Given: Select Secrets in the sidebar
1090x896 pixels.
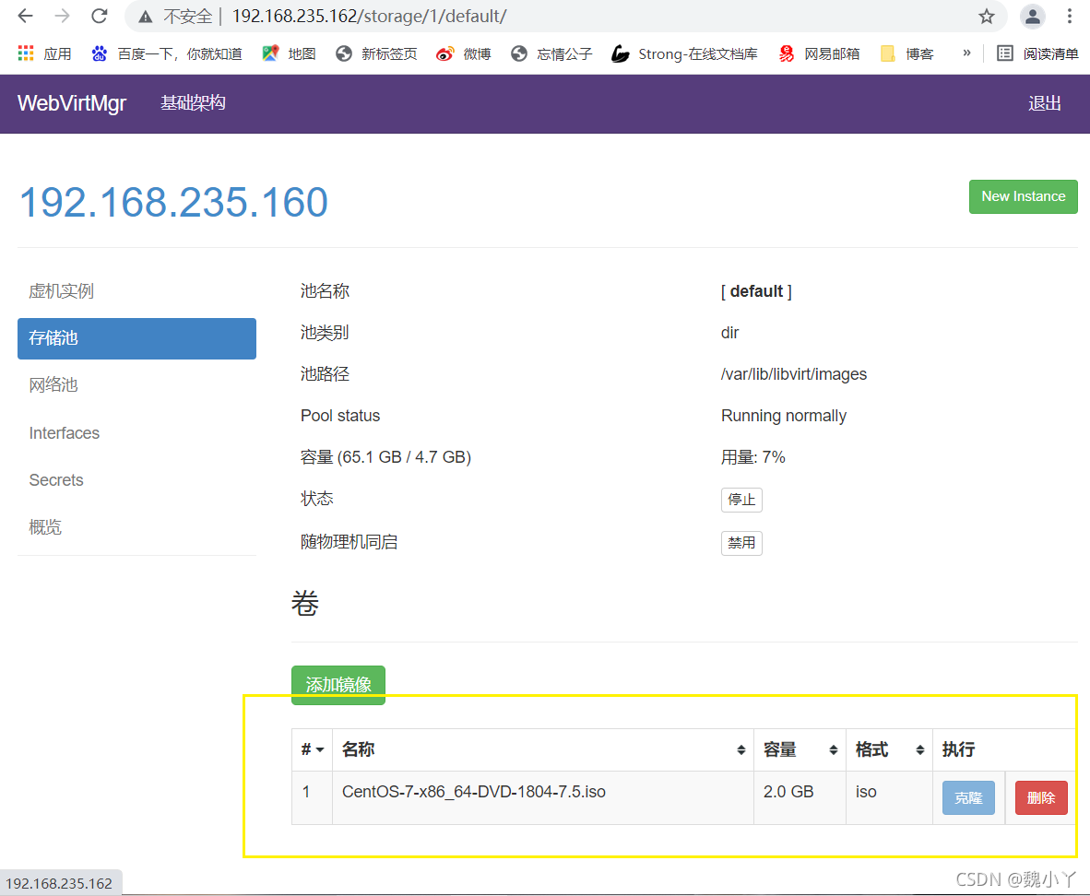Looking at the screenshot, I should 137,480.
